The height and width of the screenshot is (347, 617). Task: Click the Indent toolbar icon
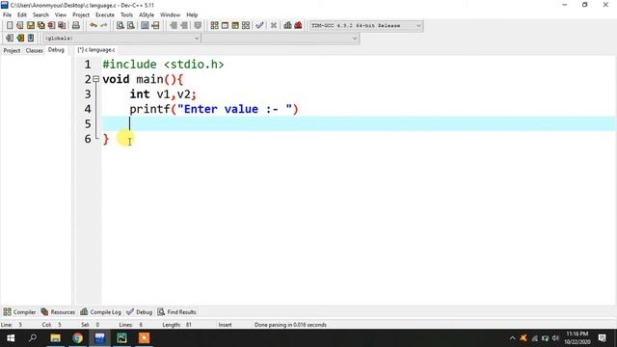pyautogui.click(x=174, y=26)
